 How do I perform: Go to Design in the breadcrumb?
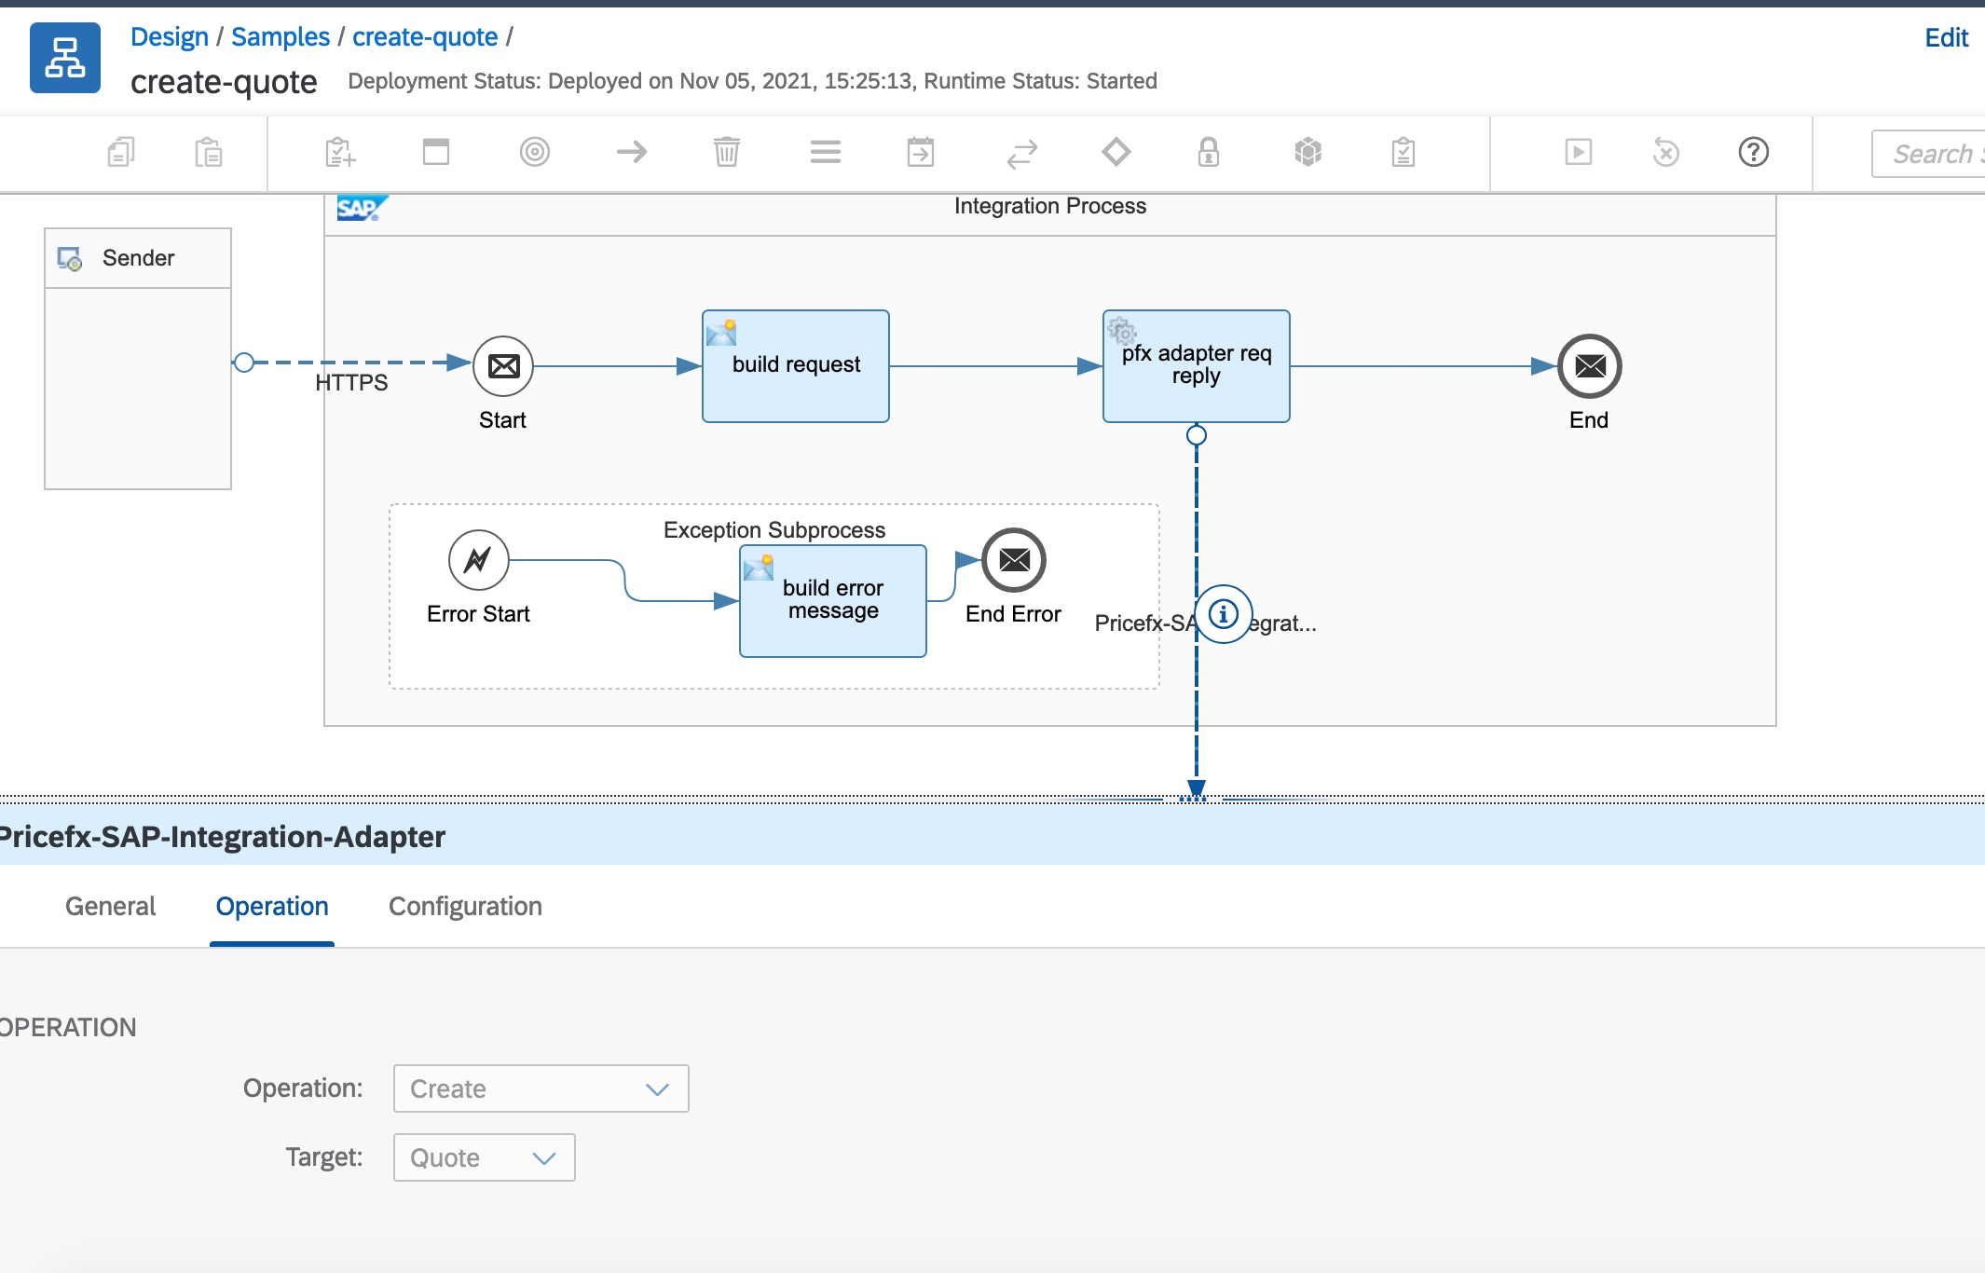[x=169, y=37]
